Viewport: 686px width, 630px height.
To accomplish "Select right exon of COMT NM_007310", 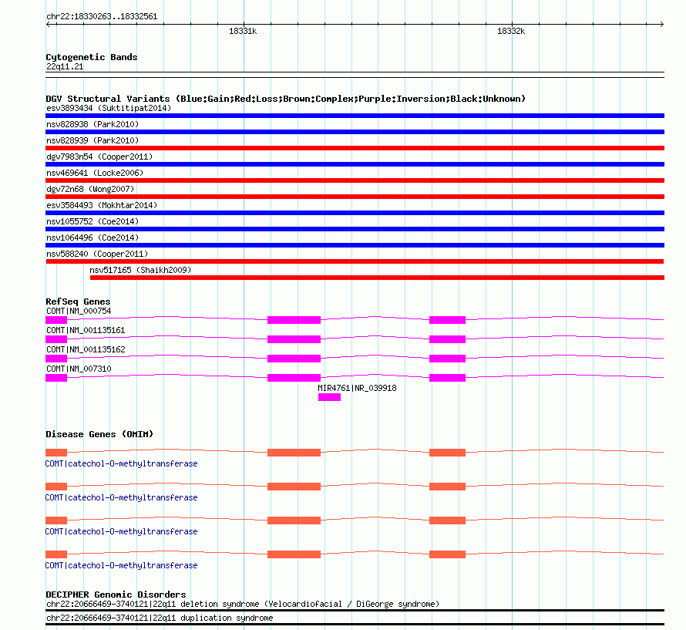I will point(447,378).
